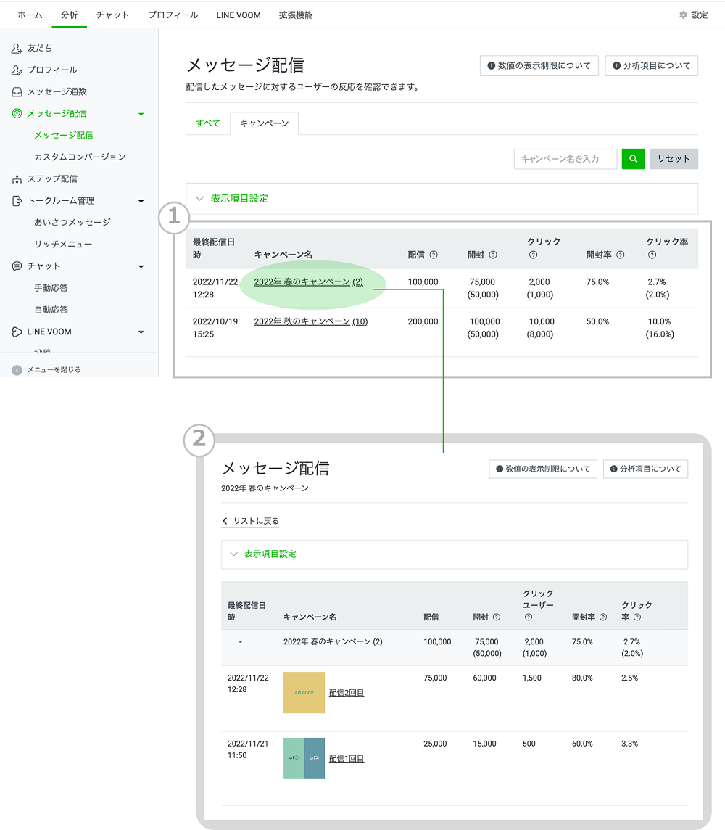Screen dimensions: 725x830
Task: Click the help icon next to 配信 column header
Action: pyautogui.click(x=434, y=255)
